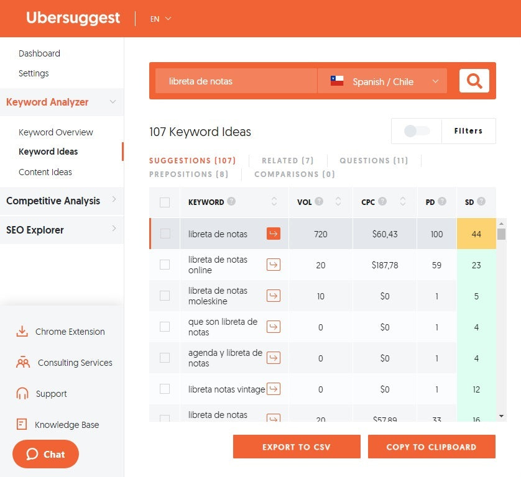521x477 pixels.
Task: Open Content Ideas in sidebar
Action: coord(45,172)
